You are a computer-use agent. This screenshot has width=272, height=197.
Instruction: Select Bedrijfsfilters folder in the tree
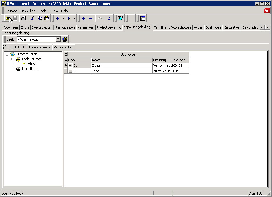31,59
